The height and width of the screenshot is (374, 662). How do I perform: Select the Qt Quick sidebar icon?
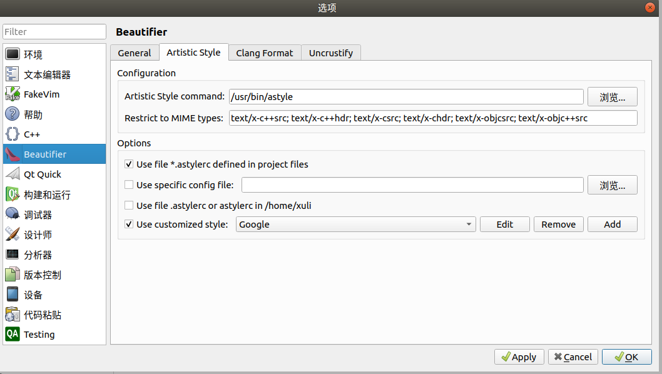(12, 174)
